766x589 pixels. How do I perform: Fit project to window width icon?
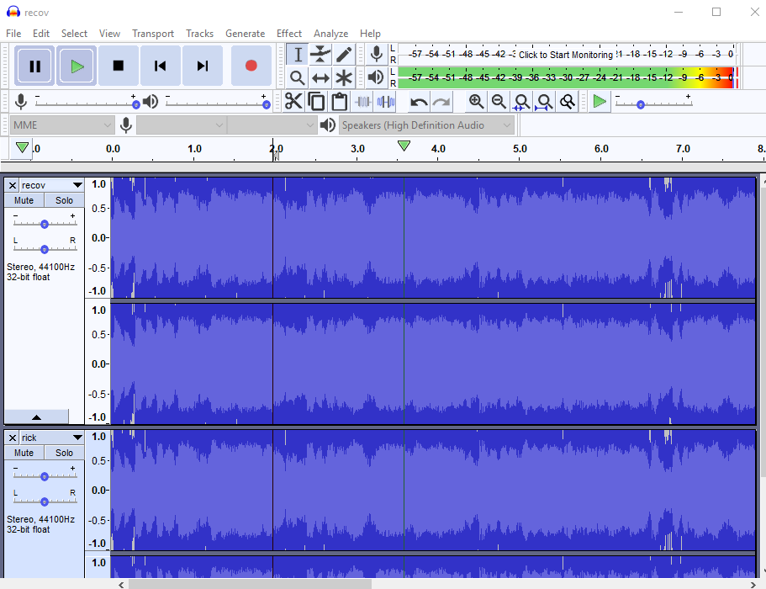pyautogui.click(x=544, y=102)
